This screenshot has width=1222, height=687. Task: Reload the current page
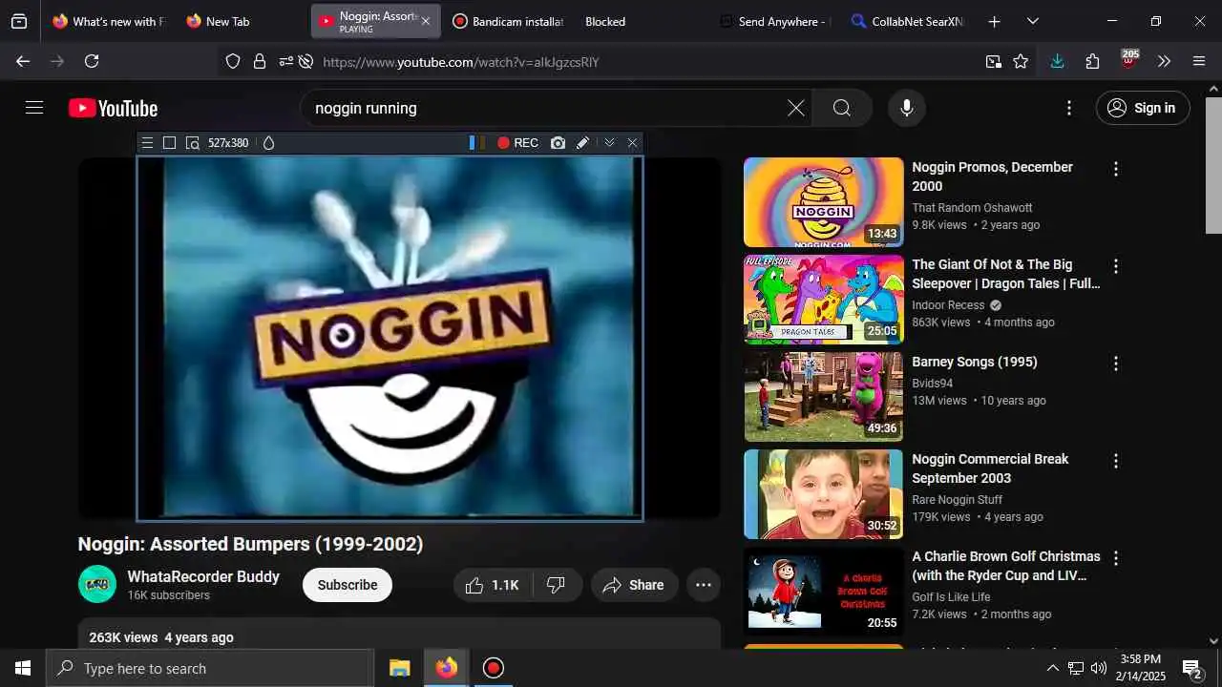click(x=92, y=61)
